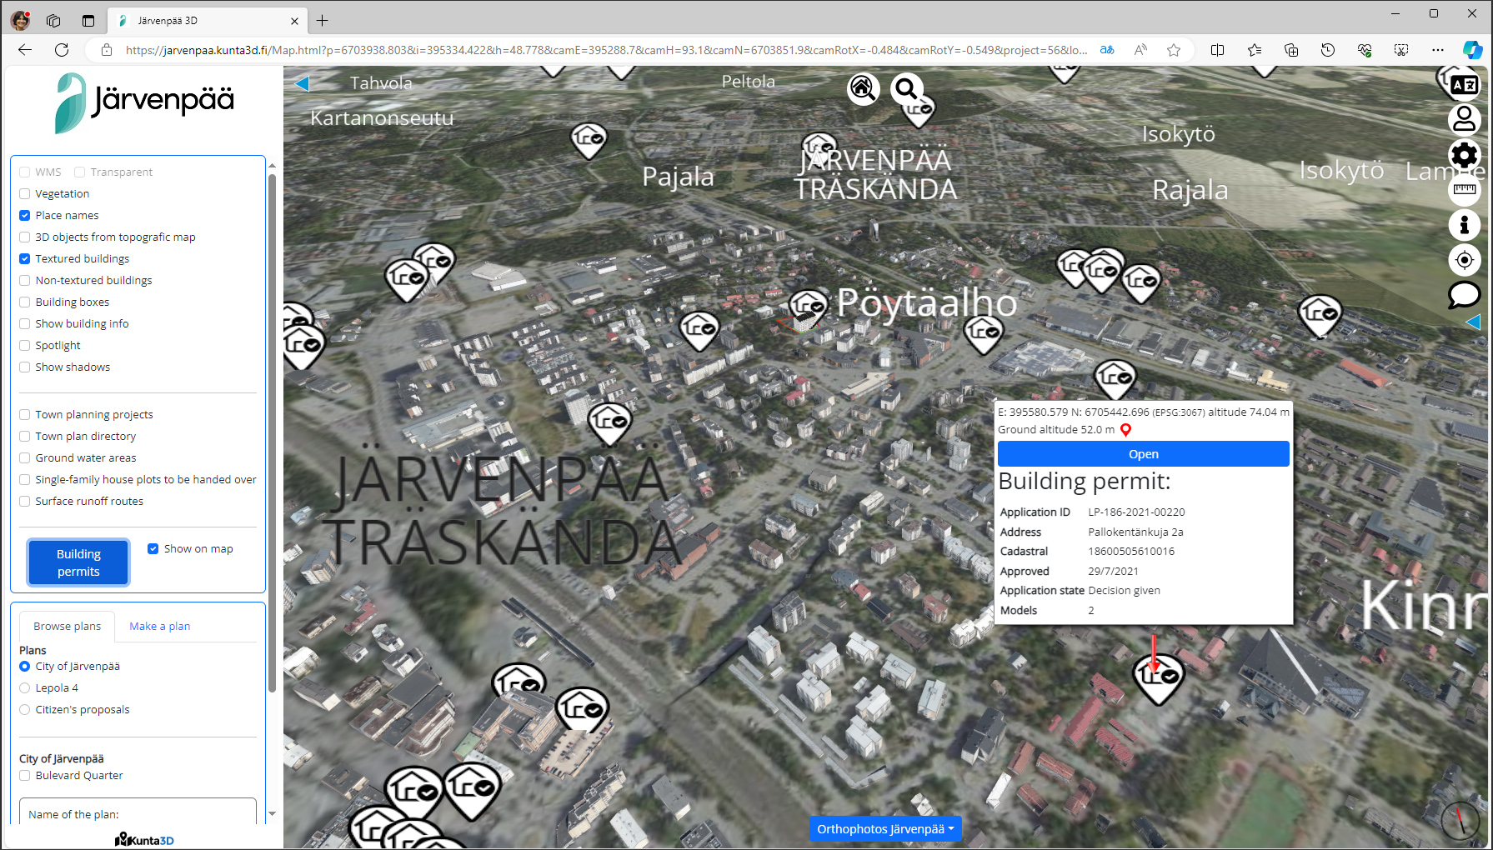Open the browser history icon

click(1328, 50)
